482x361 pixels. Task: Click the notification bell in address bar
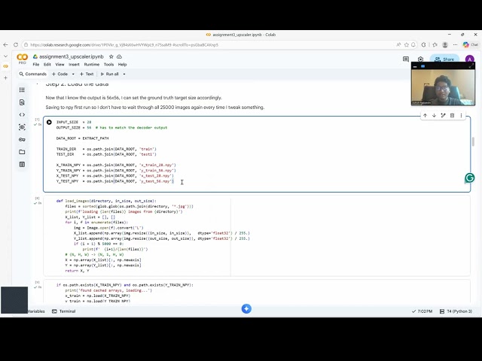coord(413,45)
